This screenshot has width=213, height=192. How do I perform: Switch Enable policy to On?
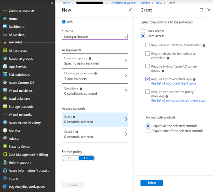coord(70,158)
